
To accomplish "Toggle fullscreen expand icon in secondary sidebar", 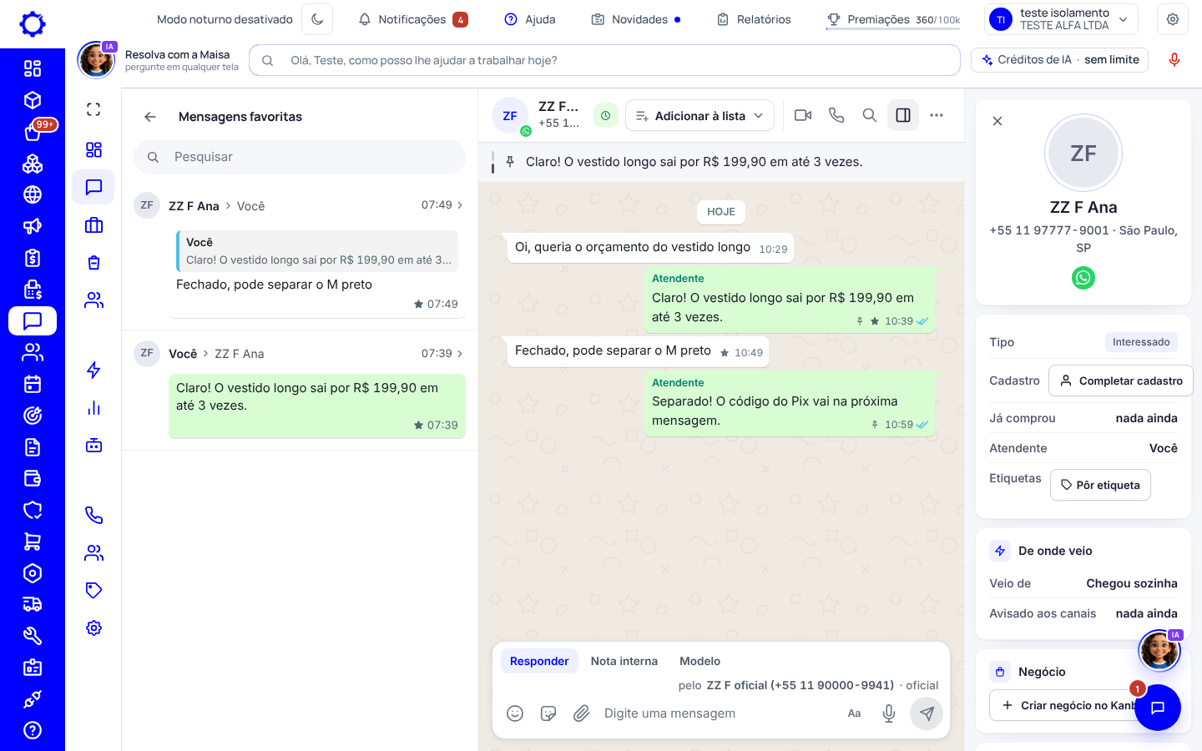I will (x=93, y=109).
